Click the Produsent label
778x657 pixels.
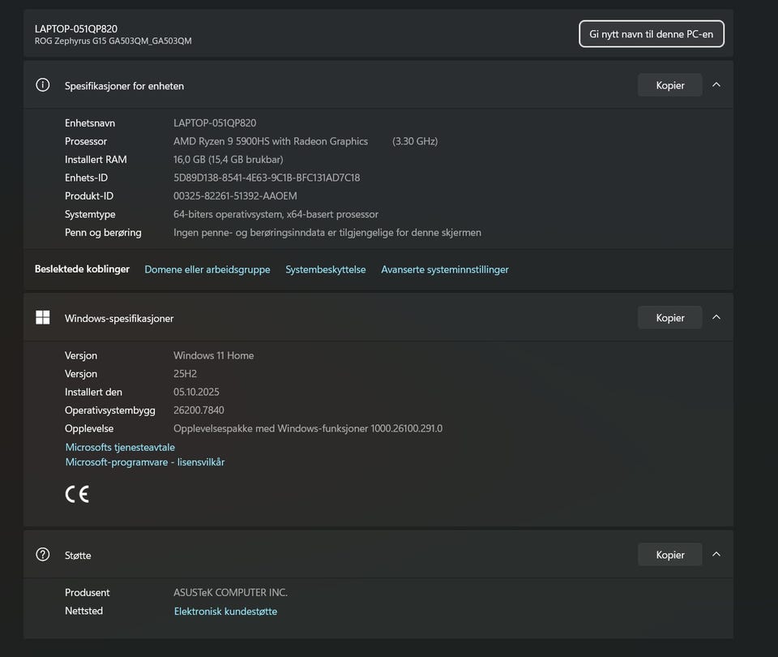coord(87,592)
